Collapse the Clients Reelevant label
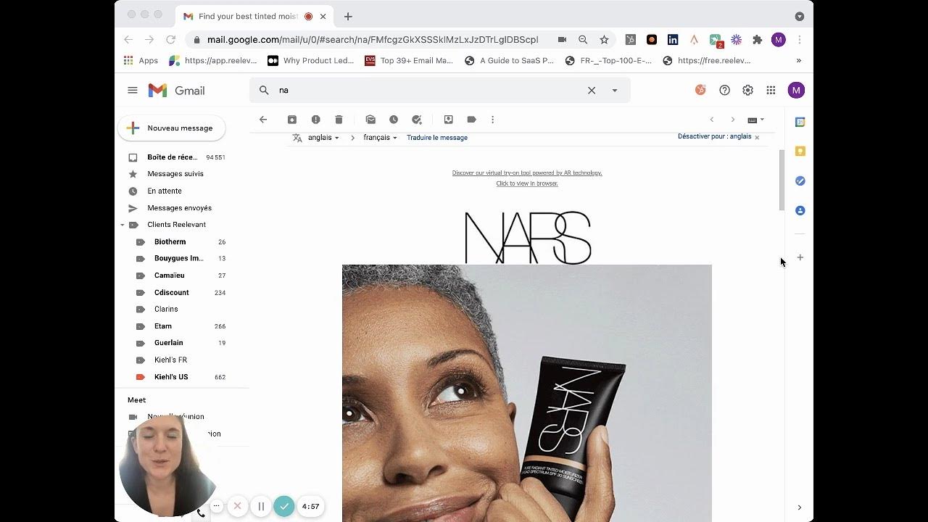This screenshot has width=928, height=522. (123, 225)
